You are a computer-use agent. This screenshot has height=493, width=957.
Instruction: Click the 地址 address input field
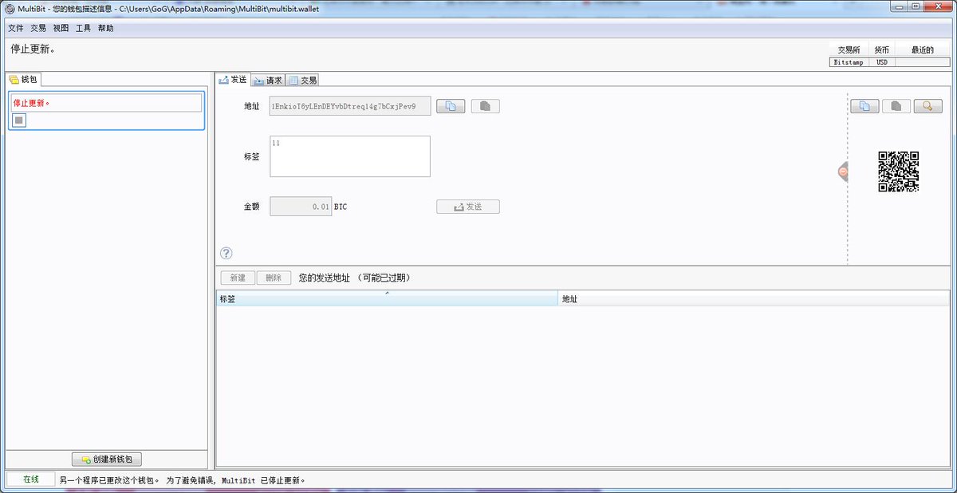pyautogui.click(x=350, y=106)
